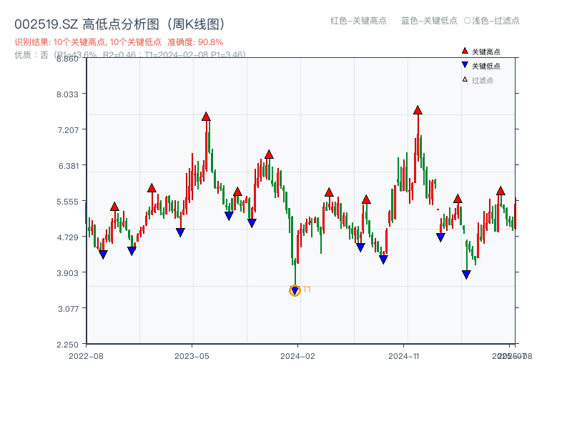Click the y-axis label 4.729
The width and height of the screenshot is (572, 429).
pyautogui.click(x=67, y=237)
